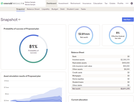Click the Net worth total row label
Image resolution: width=134 pixels, height=102 pixels.
click(76, 89)
